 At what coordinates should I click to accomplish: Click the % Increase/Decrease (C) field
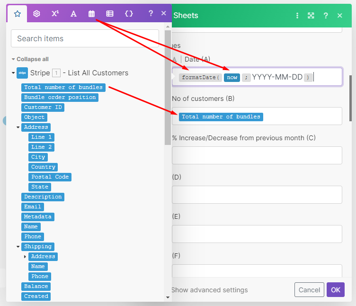click(257, 155)
